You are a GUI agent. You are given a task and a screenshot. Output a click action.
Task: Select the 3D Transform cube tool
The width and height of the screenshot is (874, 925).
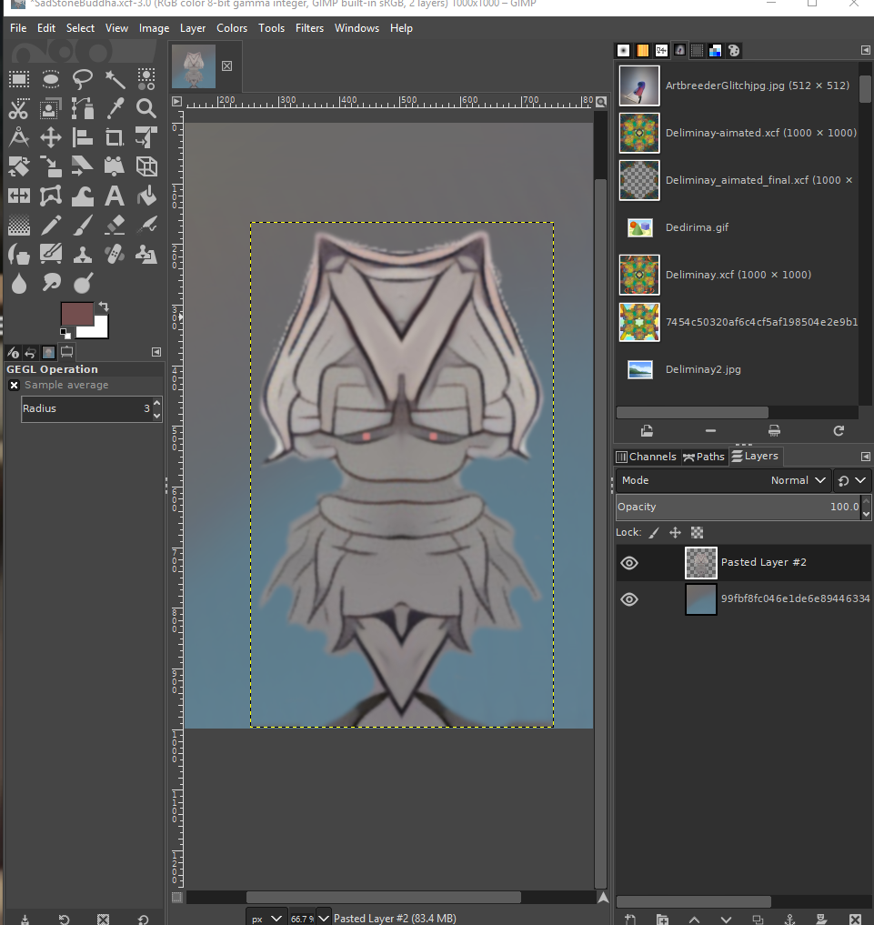[x=146, y=167]
